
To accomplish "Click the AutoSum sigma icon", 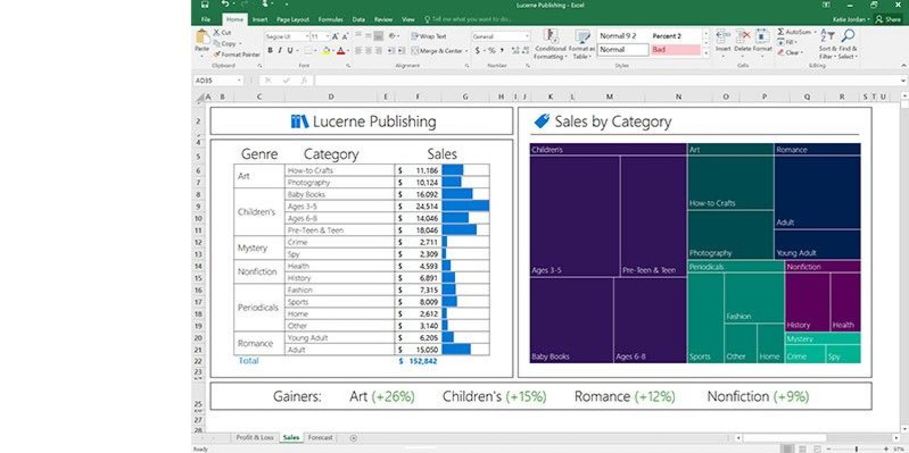I will (x=781, y=32).
